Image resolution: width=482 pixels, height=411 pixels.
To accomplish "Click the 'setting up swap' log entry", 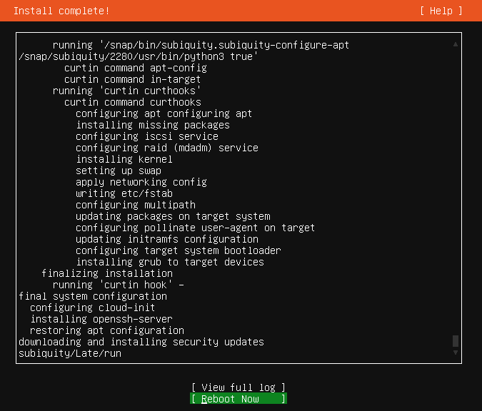I will click(119, 171).
